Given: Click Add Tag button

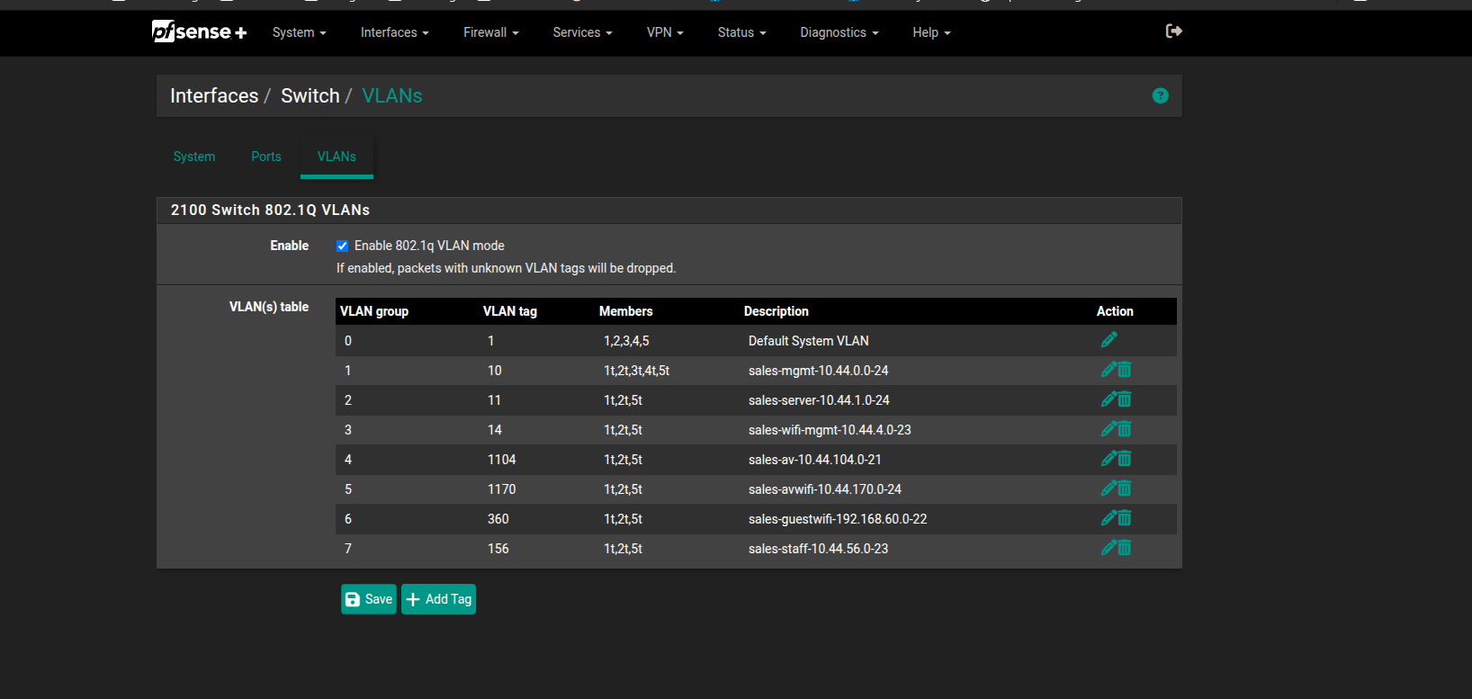Looking at the screenshot, I should coord(438,599).
